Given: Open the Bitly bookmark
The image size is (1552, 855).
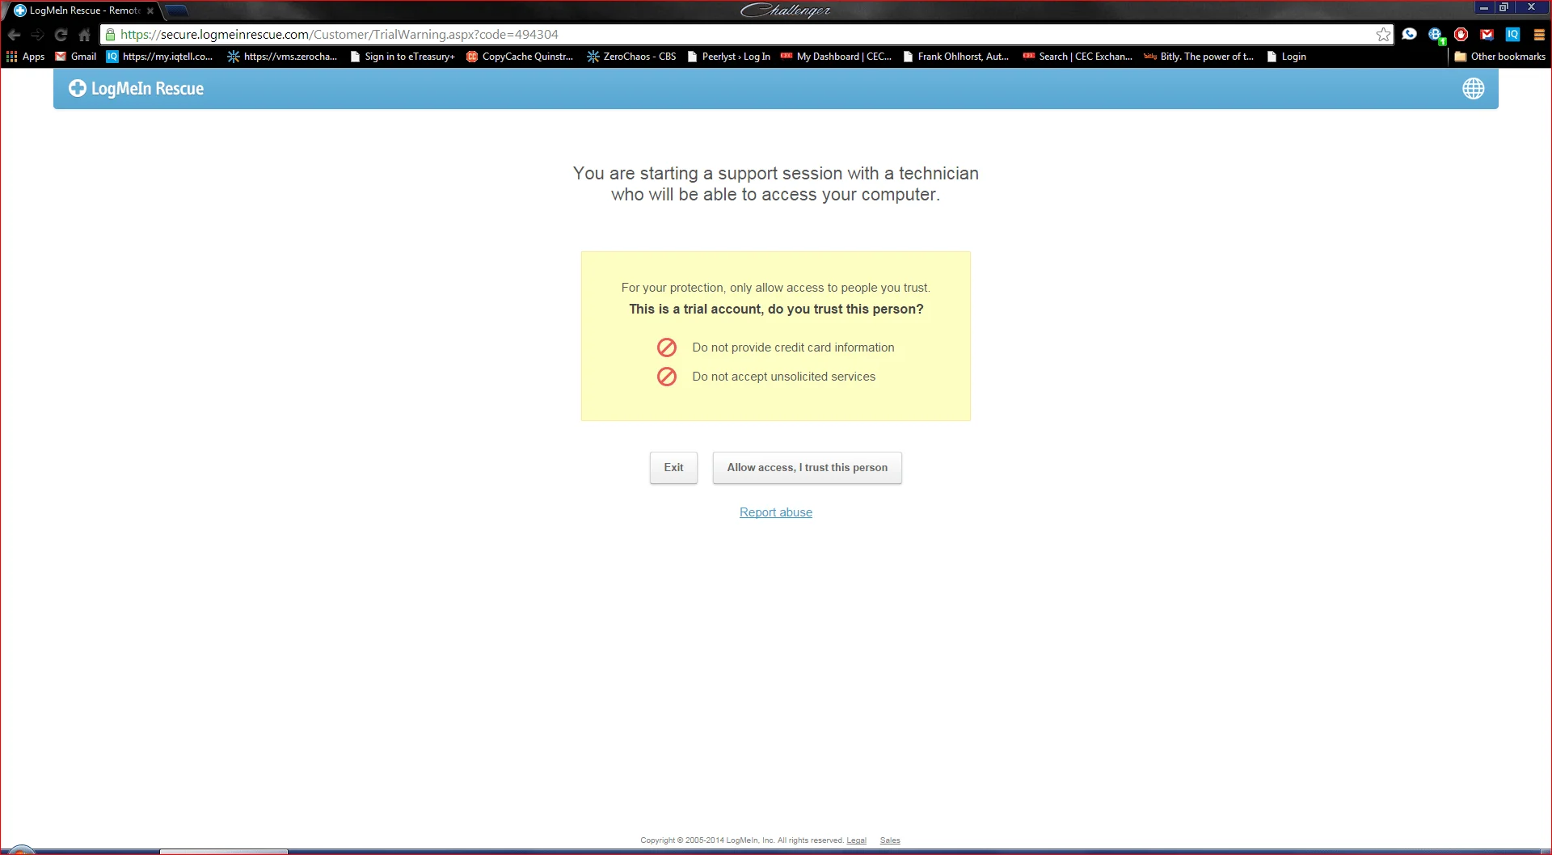Looking at the screenshot, I should click(x=1199, y=57).
